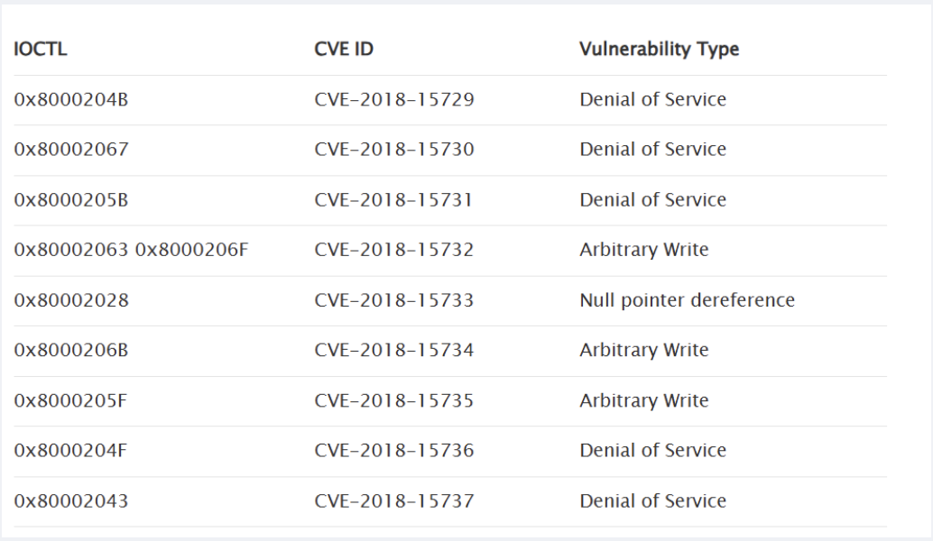Click CVE-2018-15734 entry
Image resolution: width=933 pixels, height=541 pixels.
(x=394, y=350)
